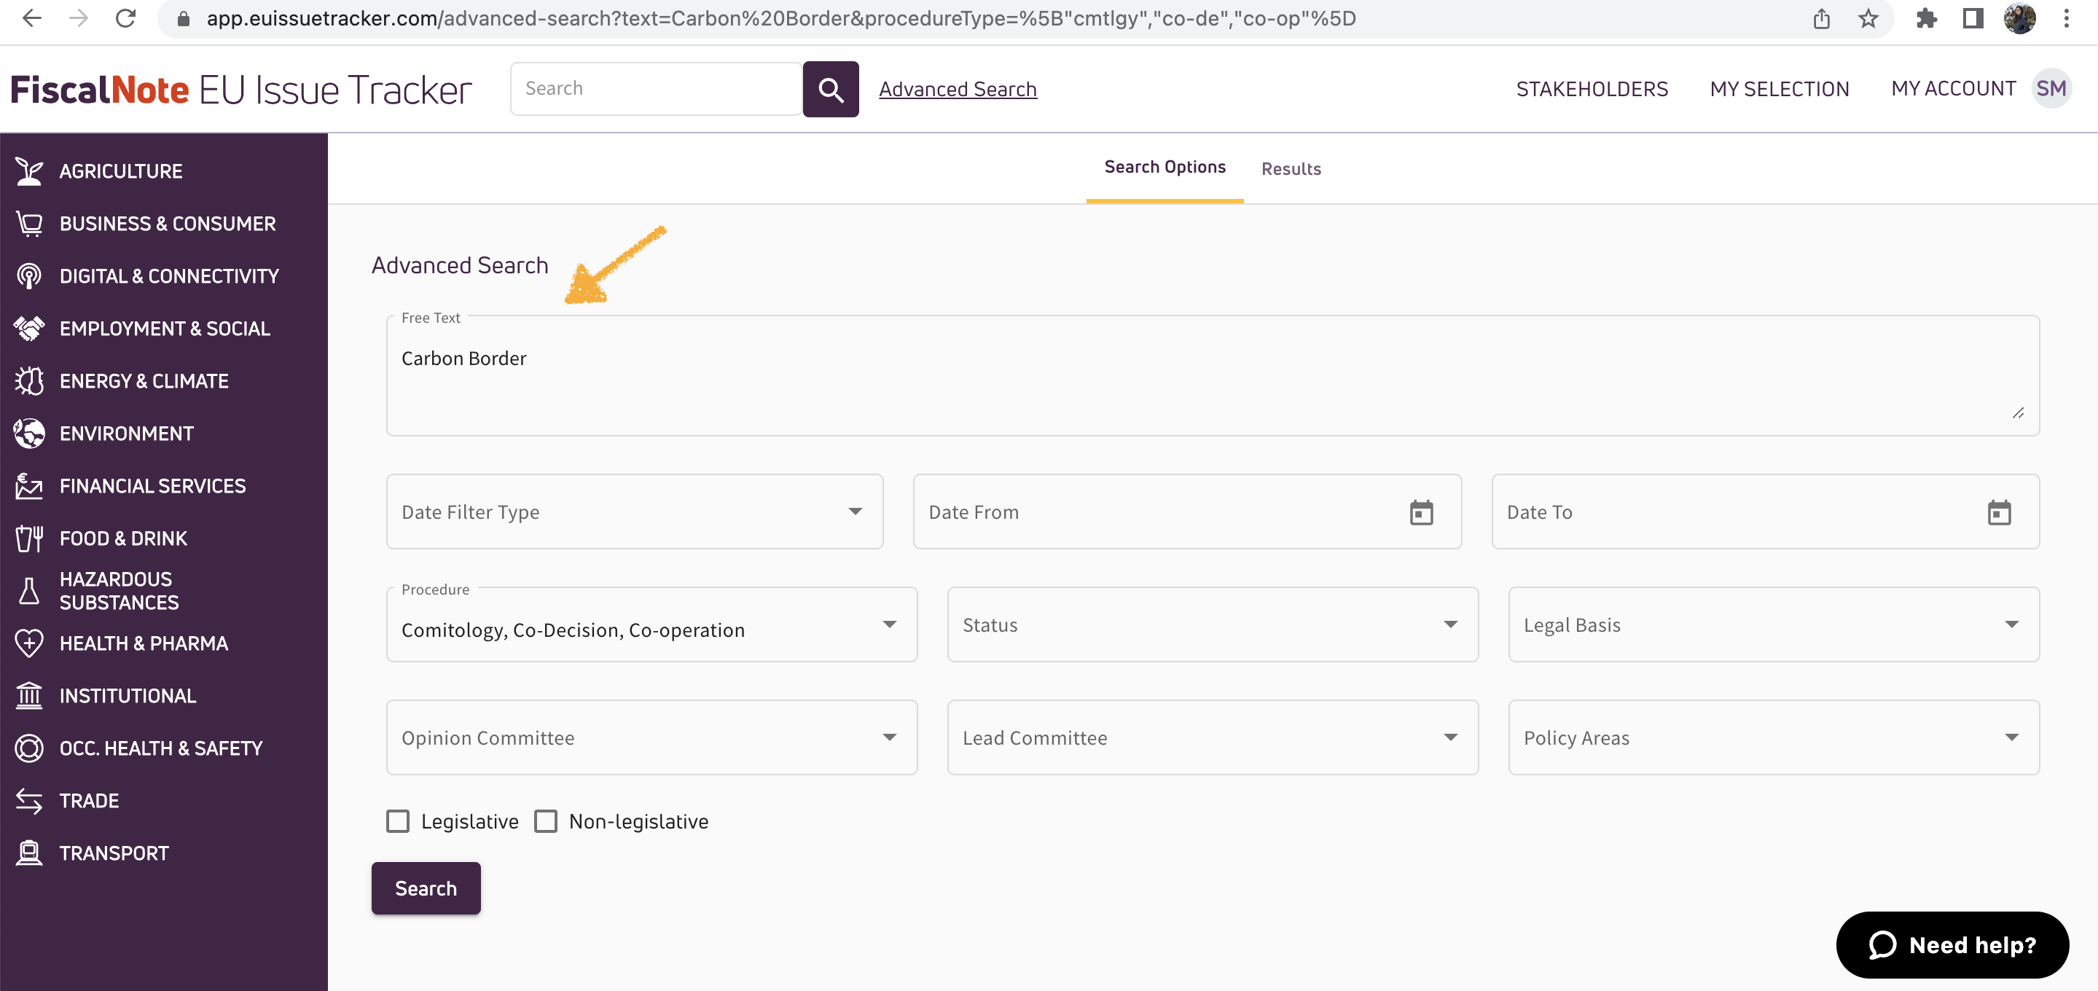Open the Date To calendar picker
This screenshot has width=2098, height=991.
click(2000, 512)
